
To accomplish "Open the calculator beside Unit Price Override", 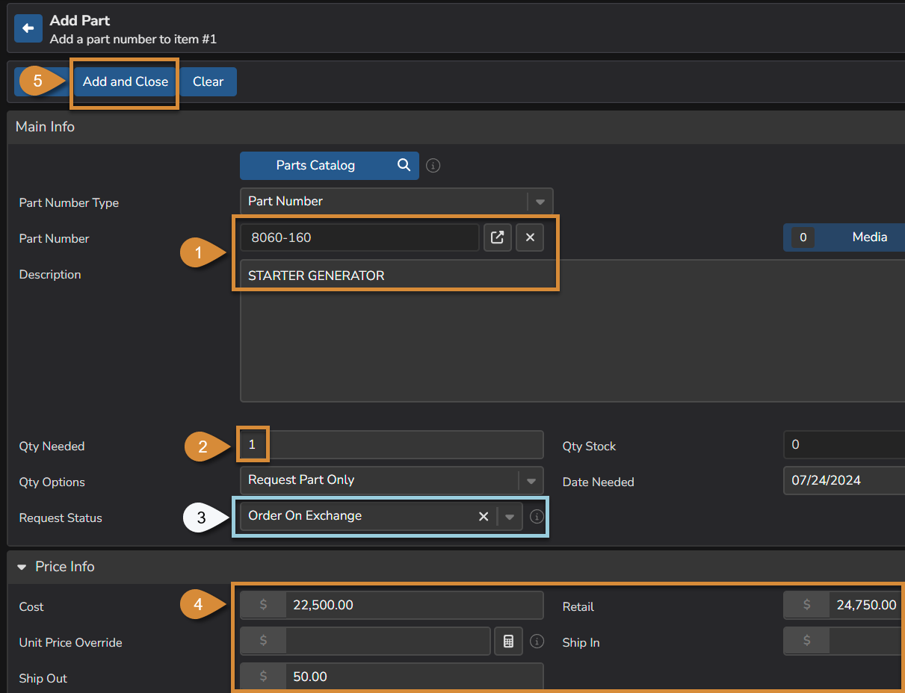I will coord(508,641).
